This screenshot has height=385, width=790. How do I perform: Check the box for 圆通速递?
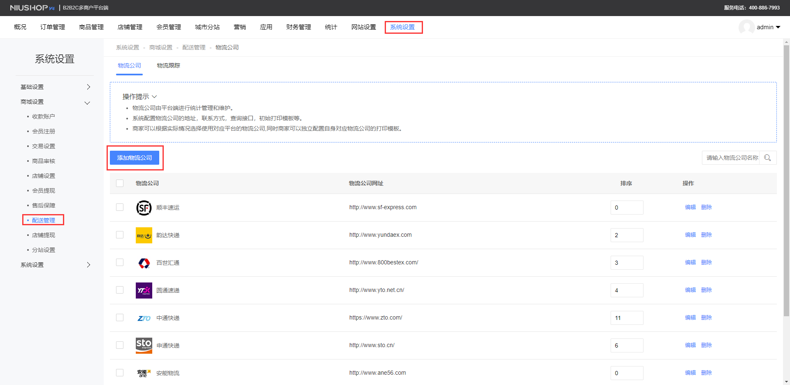click(x=120, y=290)
